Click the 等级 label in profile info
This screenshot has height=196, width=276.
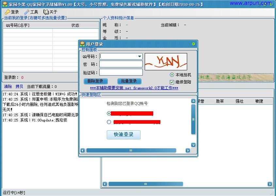pyautogui.click(x=112, y=31)
